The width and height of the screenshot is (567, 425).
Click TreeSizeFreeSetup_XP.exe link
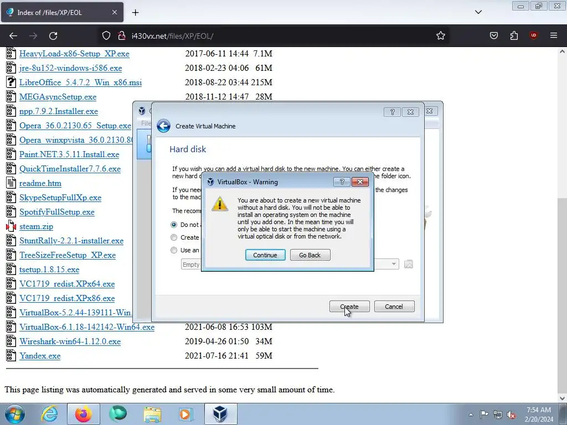point(68,255)
